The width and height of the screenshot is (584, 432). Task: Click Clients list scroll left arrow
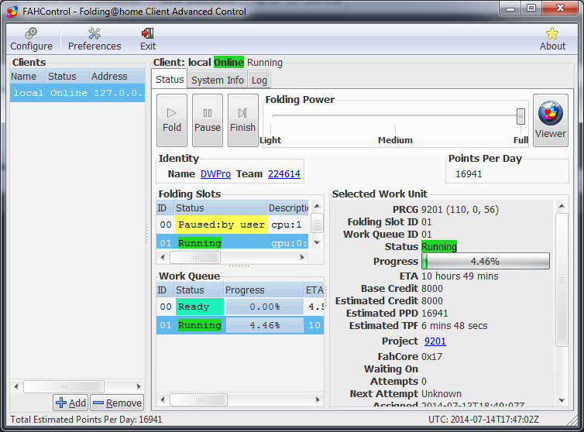click(16, 386)
